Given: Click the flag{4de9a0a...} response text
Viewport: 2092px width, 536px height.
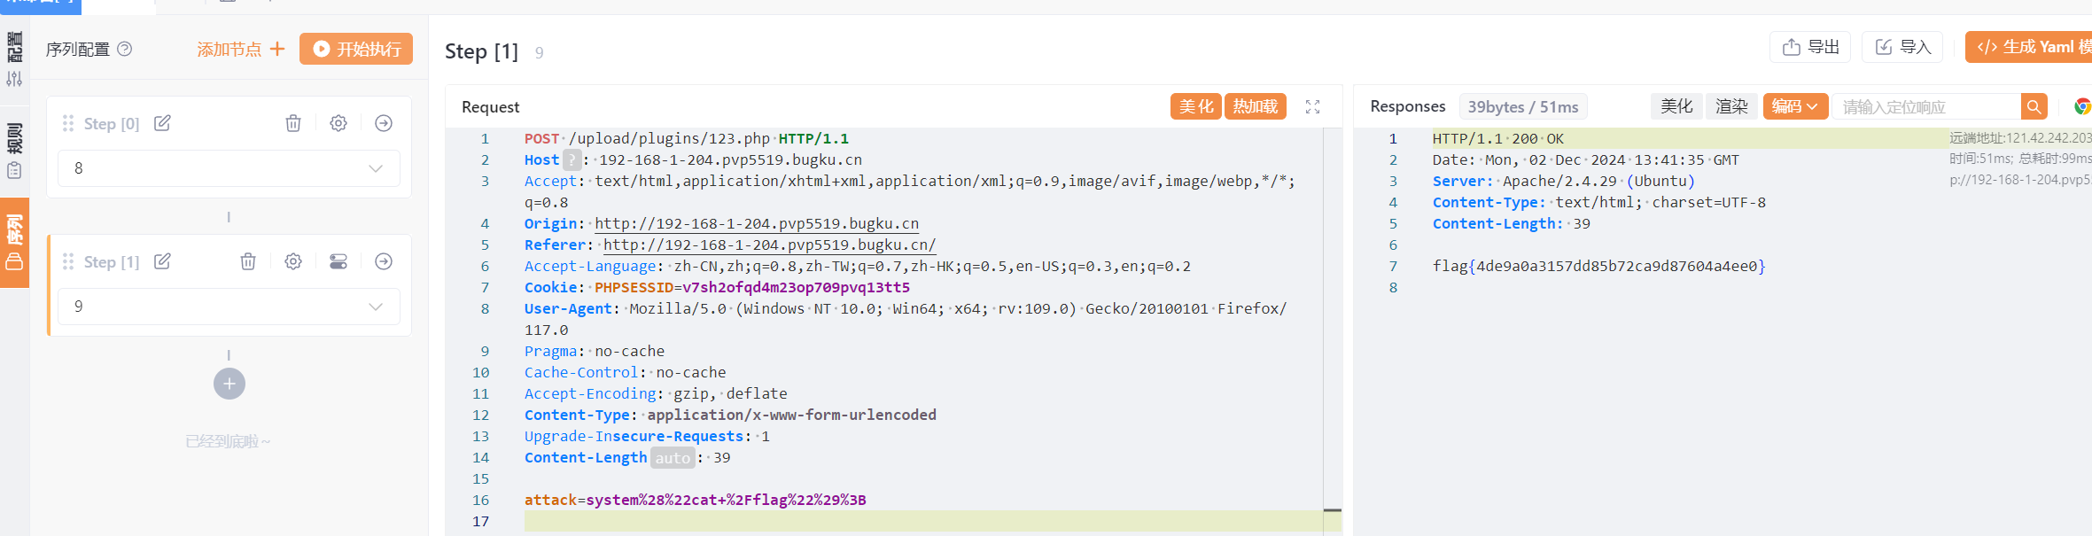Looking at the screenshot, I should [1598, 267].
